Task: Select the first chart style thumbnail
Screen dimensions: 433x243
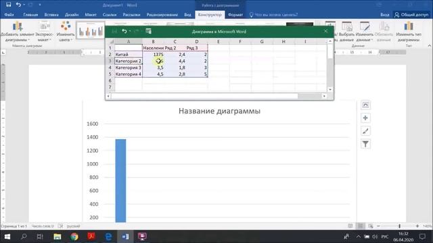Action: coord(91,30)
